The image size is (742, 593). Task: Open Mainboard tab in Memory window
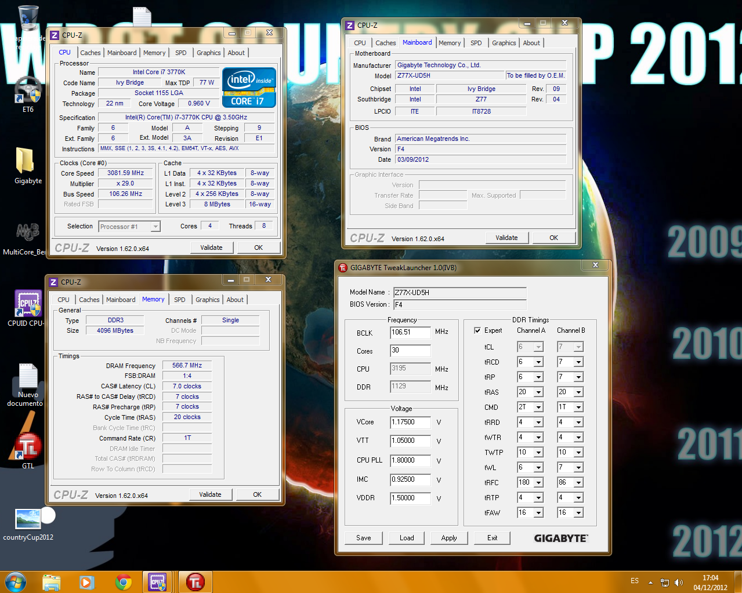121,300
